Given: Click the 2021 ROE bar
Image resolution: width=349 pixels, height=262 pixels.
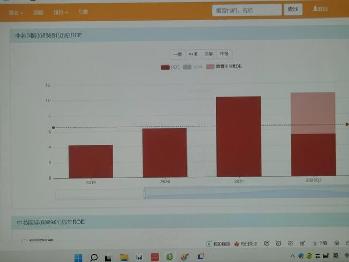Looking at the screenshot, I should 239,136.
